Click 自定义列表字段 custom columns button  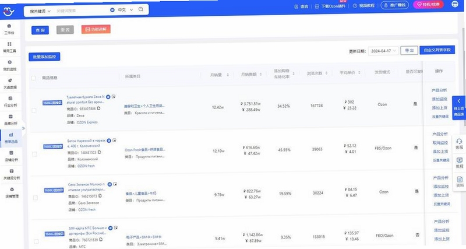(x=437, y=50)
